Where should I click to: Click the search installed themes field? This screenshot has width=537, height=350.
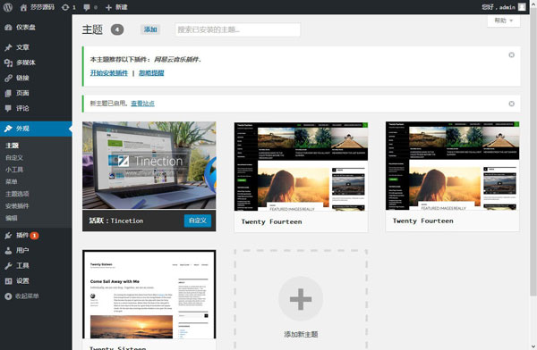pos(237,29)
